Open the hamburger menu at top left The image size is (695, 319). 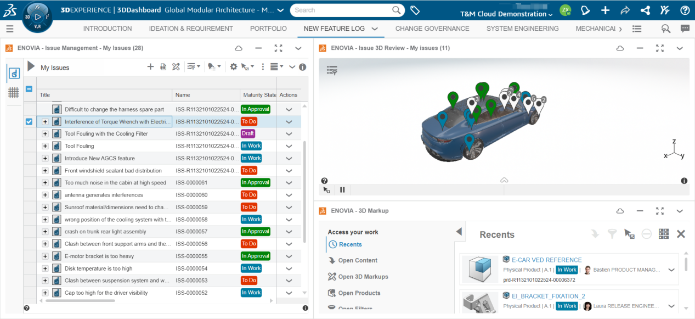point(9,29)
